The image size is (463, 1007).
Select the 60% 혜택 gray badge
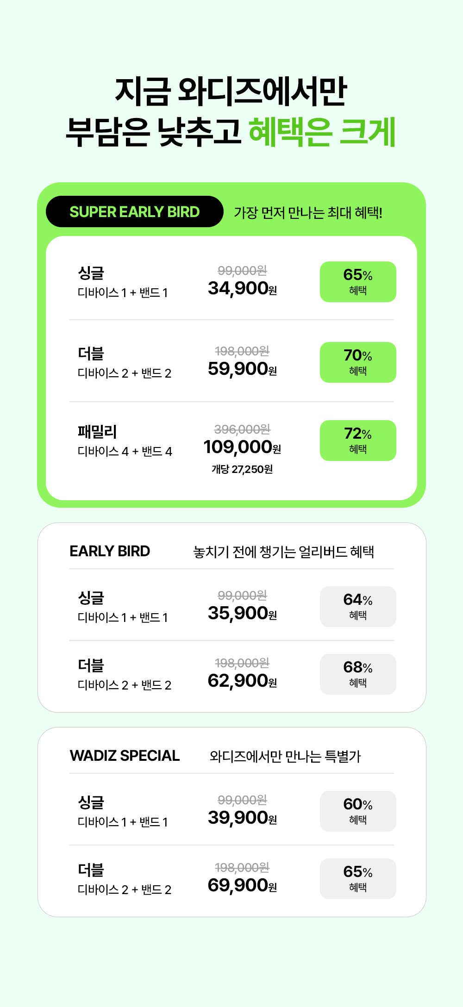pyautogui.click(x=358, y=811)
